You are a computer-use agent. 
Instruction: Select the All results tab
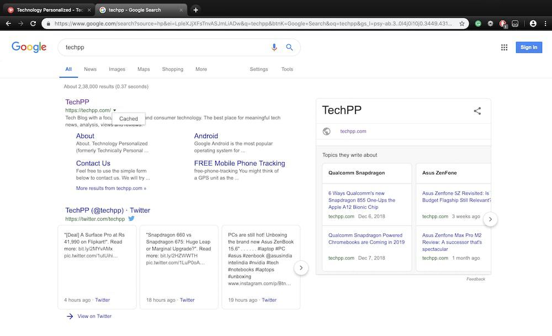68,69
